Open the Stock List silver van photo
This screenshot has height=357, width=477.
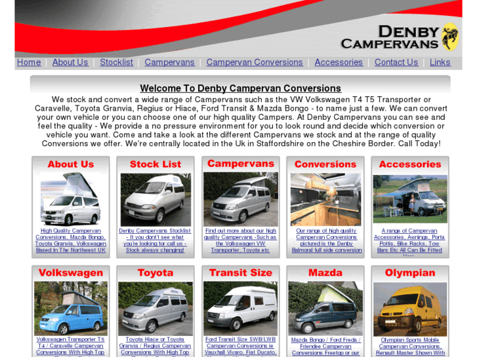point(156,200)
